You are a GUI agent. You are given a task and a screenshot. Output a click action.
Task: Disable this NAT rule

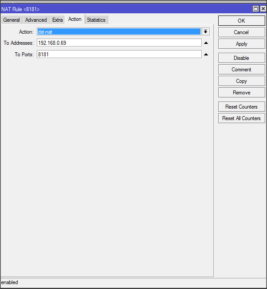(x=242, y=58)
